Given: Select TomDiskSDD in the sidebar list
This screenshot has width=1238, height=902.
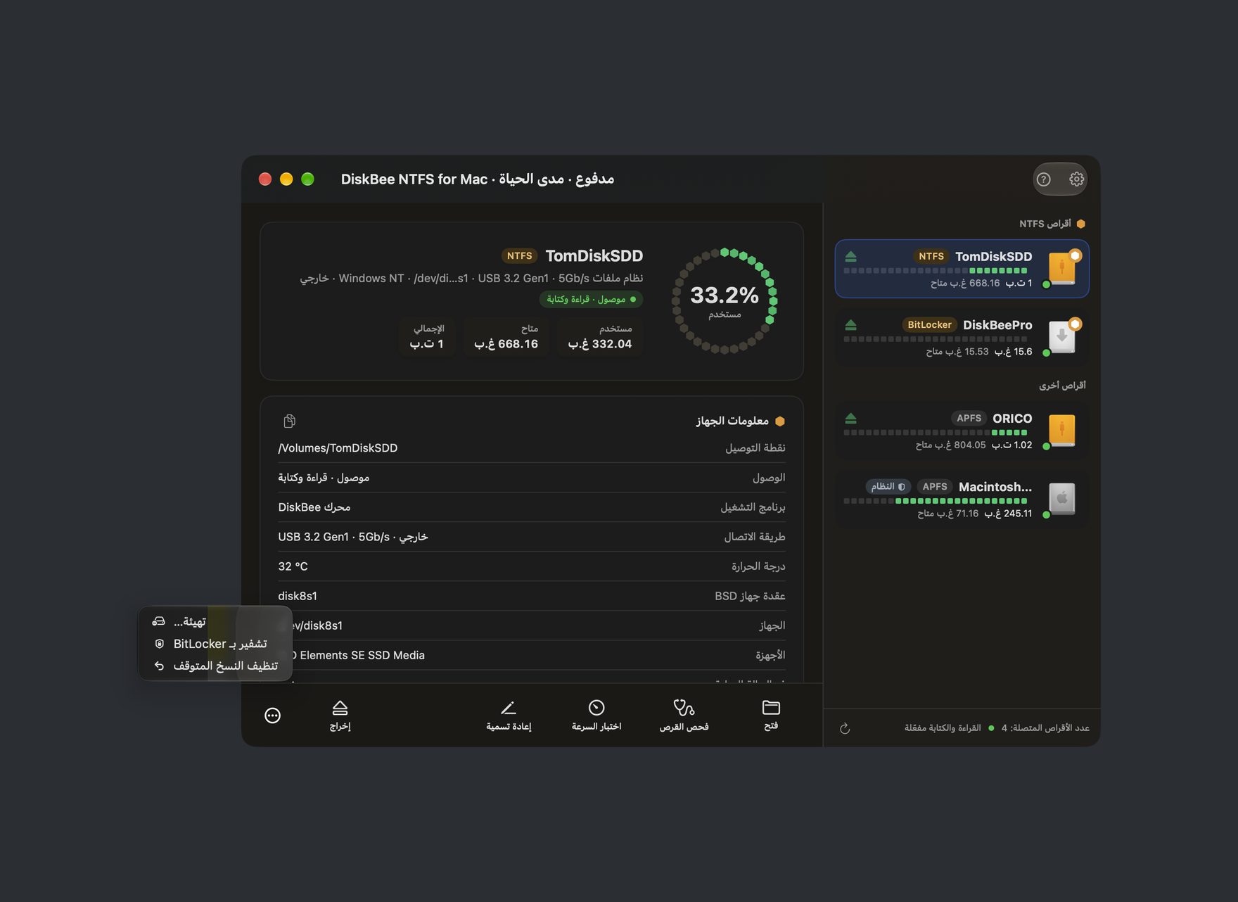Looking at the screenshot, I should [x=962, y=269].
